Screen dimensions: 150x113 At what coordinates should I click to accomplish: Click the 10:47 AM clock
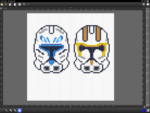point(4,1)
